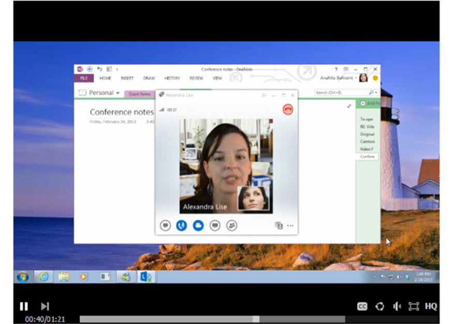Image resolution: width=466 pixels, height=324 pixels.
Task: Pause the video playback
Action: coord(24,306)
